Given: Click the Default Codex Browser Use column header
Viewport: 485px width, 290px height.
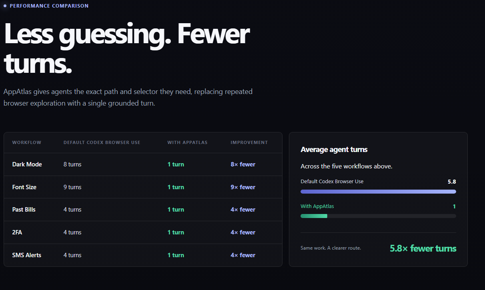Looking at the screenshot, I should [102, 142].
